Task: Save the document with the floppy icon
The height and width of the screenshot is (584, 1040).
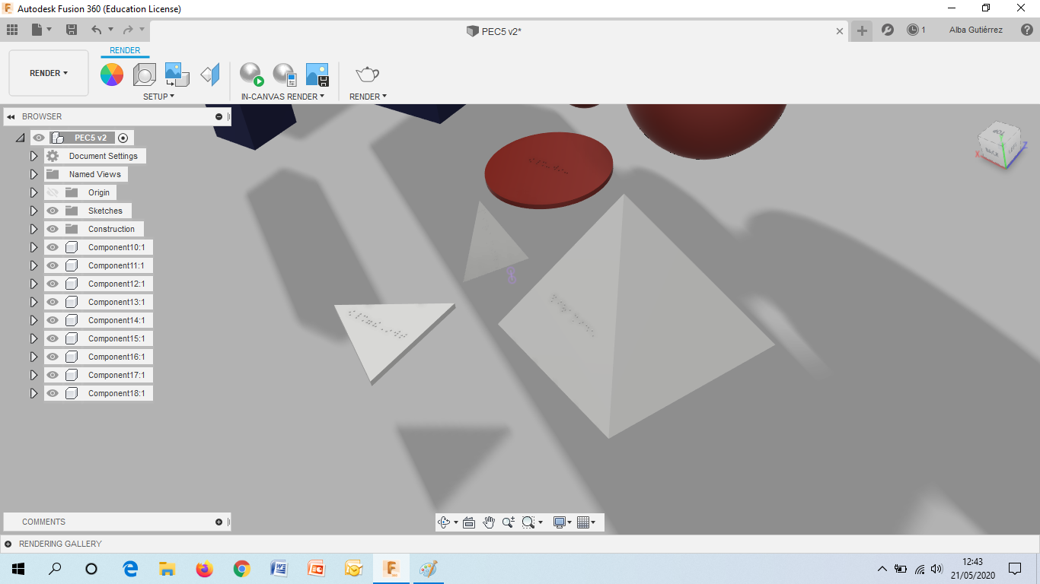Action: [x=72, y=30]
